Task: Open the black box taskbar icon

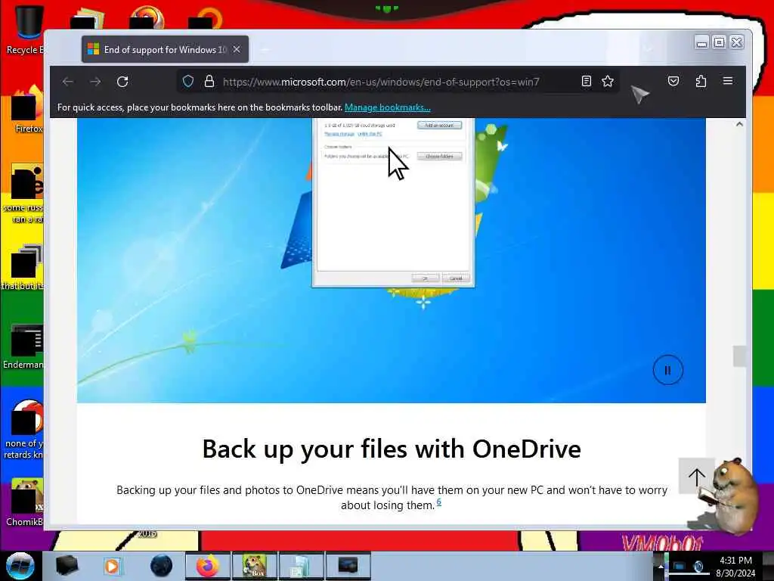Action: point(67,566)
